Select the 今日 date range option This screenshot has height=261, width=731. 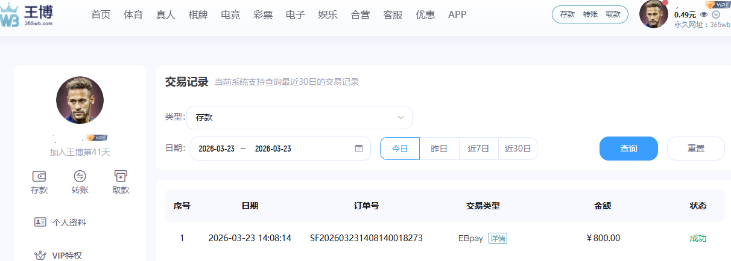(x=400, y=149)
